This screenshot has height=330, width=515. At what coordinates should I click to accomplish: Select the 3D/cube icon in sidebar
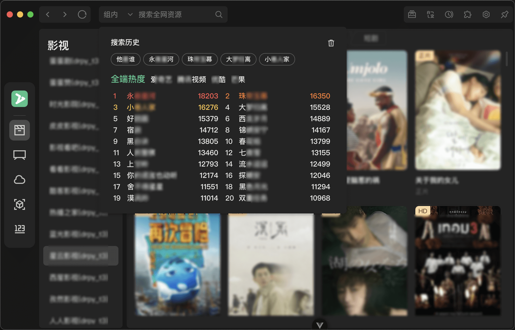pyautogui.click(x=20, y=204)
